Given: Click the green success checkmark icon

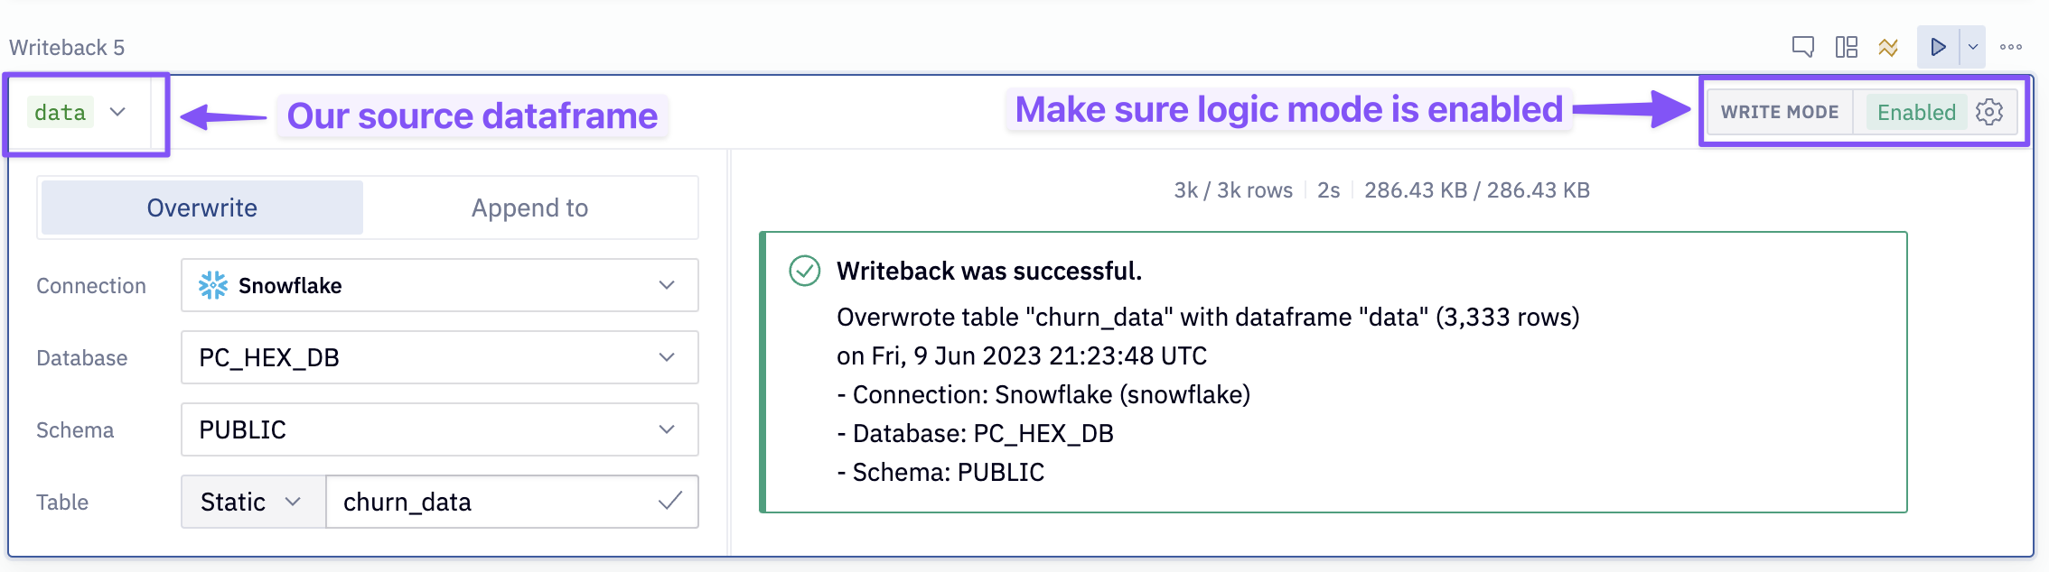Looking at the screenshot, I should (804, 271).
